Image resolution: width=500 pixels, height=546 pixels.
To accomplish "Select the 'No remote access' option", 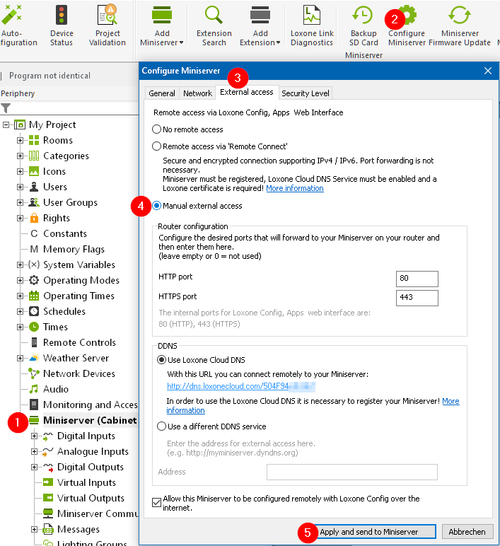I will (x=157, y=129).
